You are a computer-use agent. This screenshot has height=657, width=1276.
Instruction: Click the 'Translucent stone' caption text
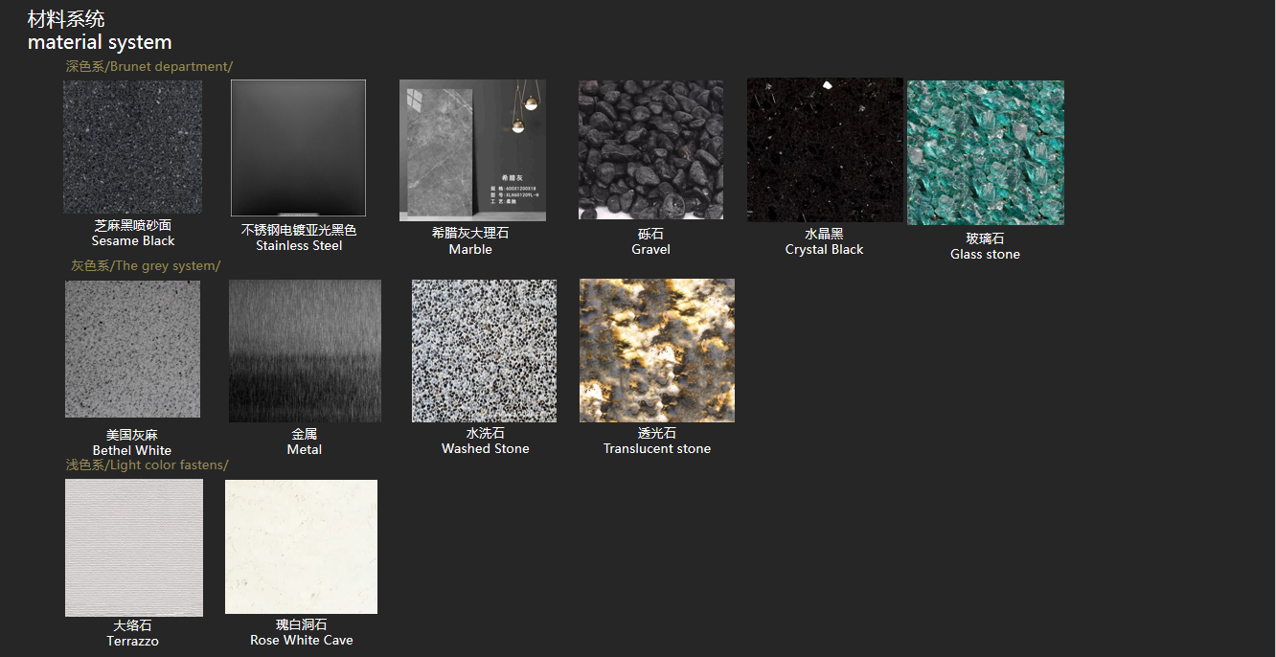pos(657,448)
